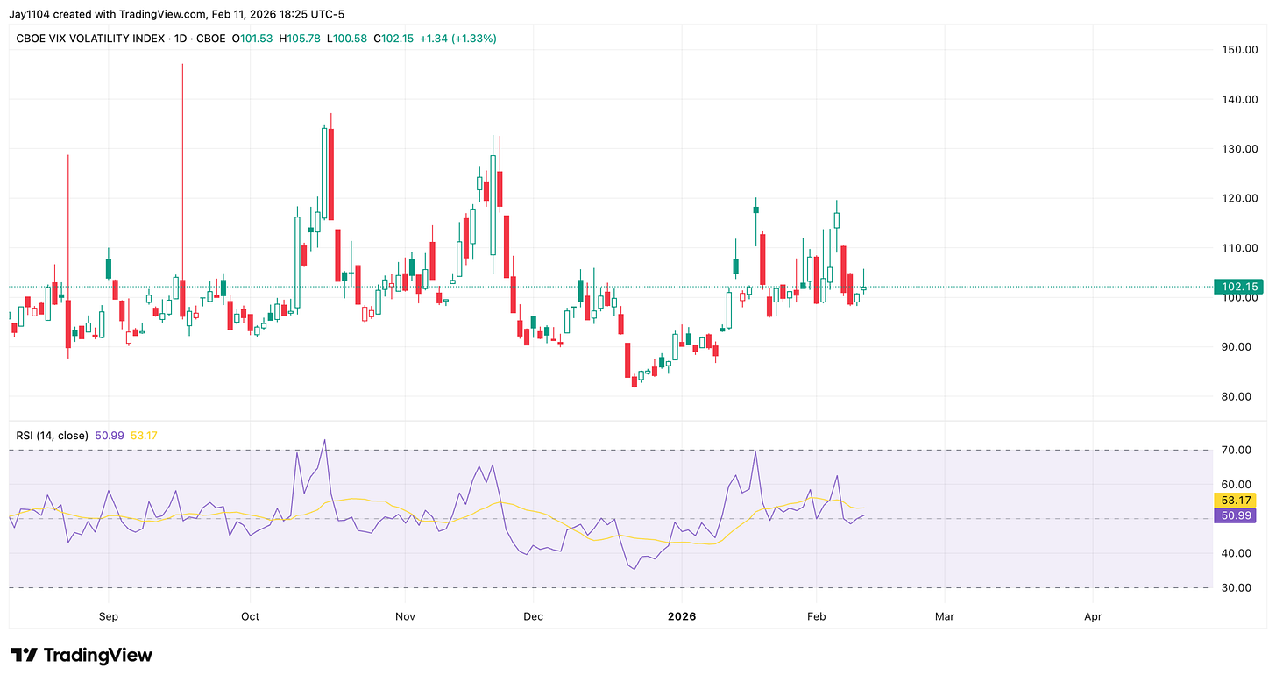Click the Mar label on the time axis
1276x682 pixels.
click(x=944, y=617)
